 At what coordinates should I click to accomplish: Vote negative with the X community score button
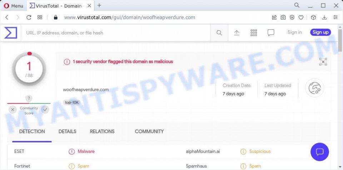tap(13, 110)
